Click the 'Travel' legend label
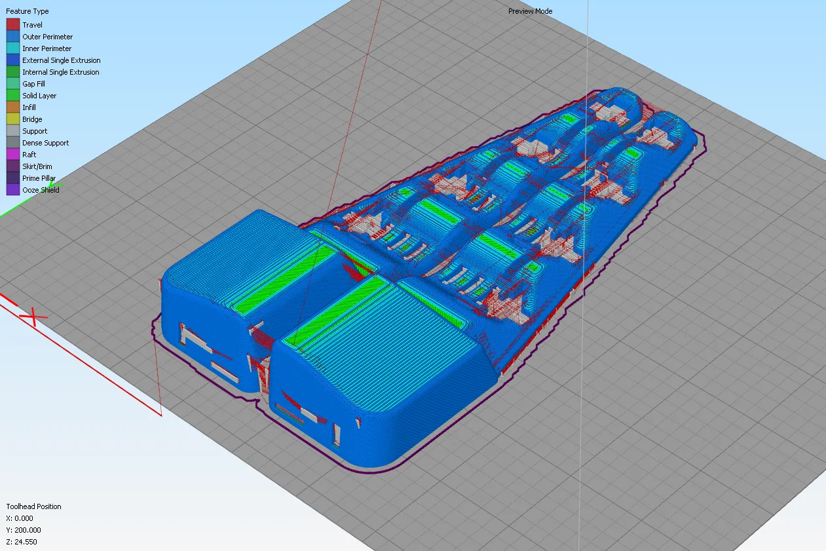The height and width of the screenshot is (551, 826). click(x=32, y=25)
